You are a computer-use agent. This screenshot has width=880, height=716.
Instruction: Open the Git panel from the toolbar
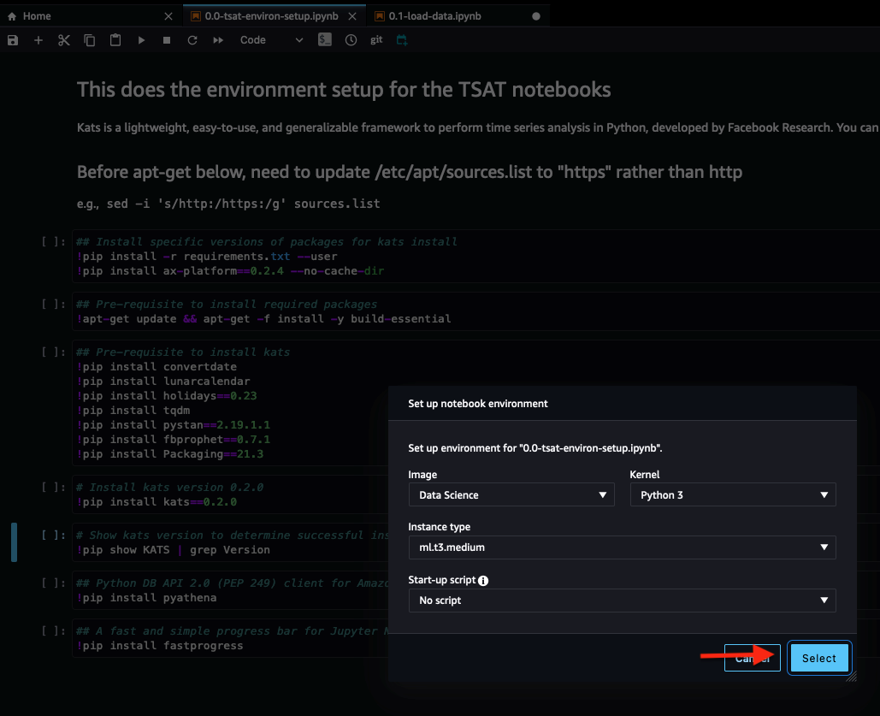(x=375, y=39)
